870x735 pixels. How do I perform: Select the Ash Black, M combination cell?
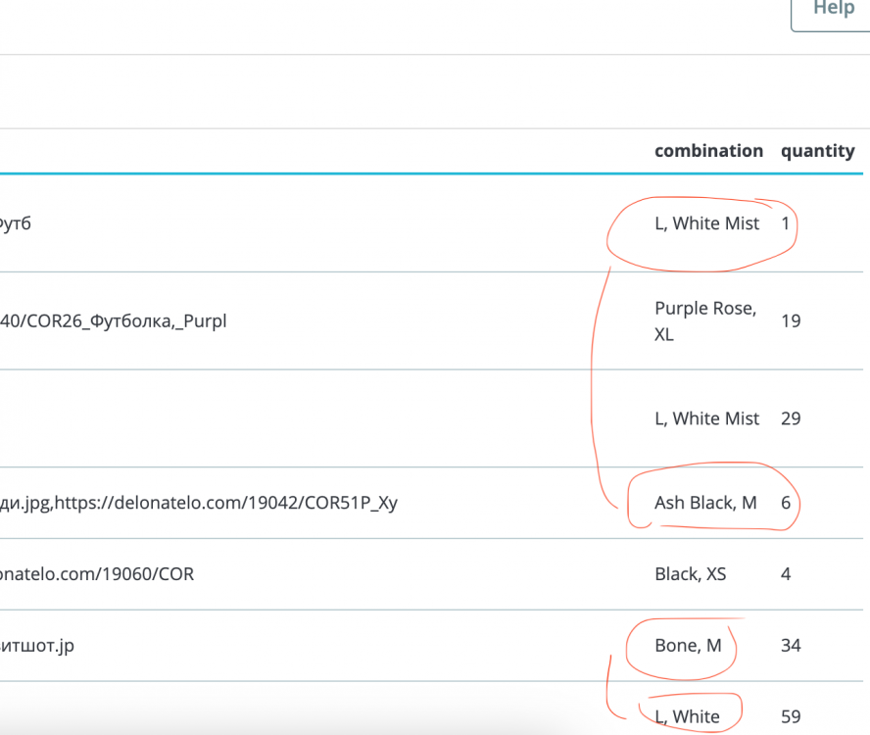tap(705, 503)
